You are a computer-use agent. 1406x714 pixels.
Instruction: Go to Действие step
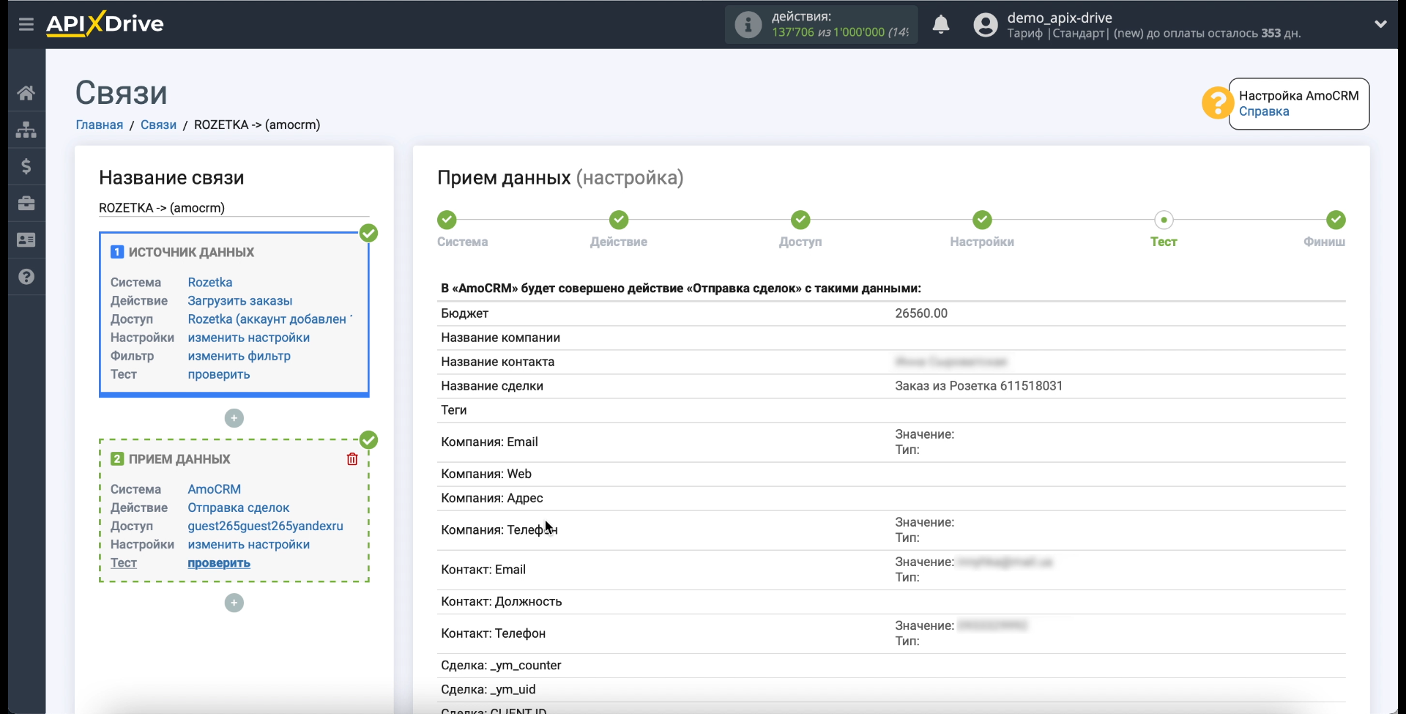pos(619,242)
